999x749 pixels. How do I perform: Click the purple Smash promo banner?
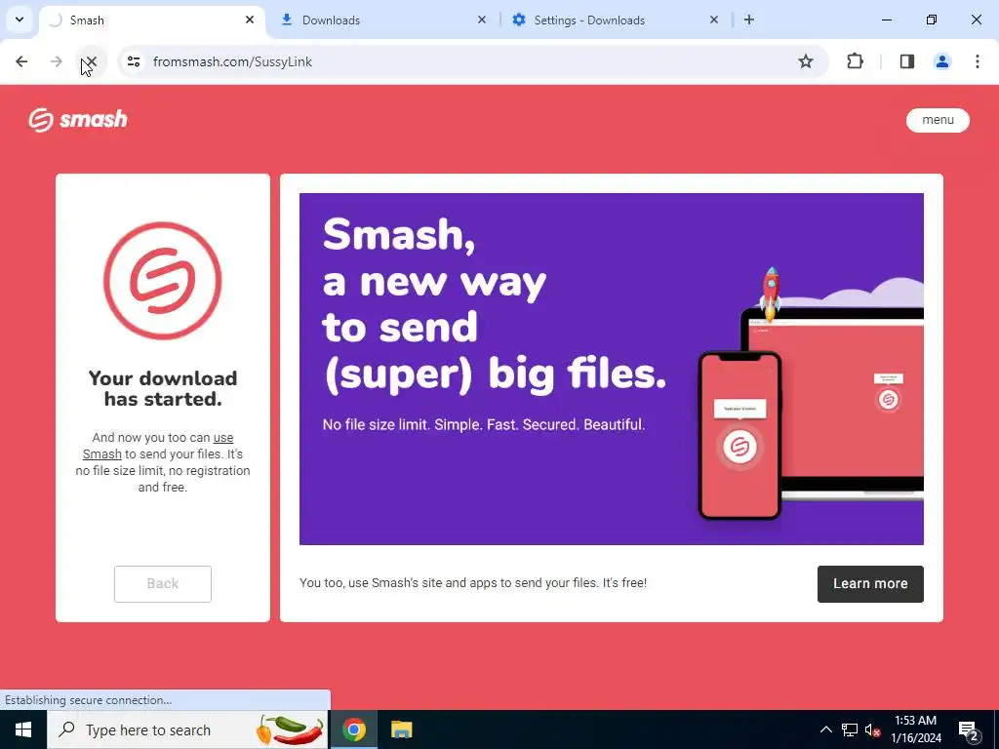[611, 369]
